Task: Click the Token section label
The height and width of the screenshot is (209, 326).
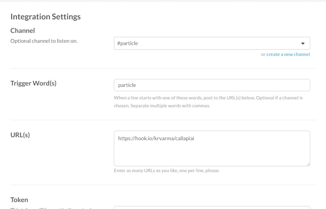Action: pos(19,200)
